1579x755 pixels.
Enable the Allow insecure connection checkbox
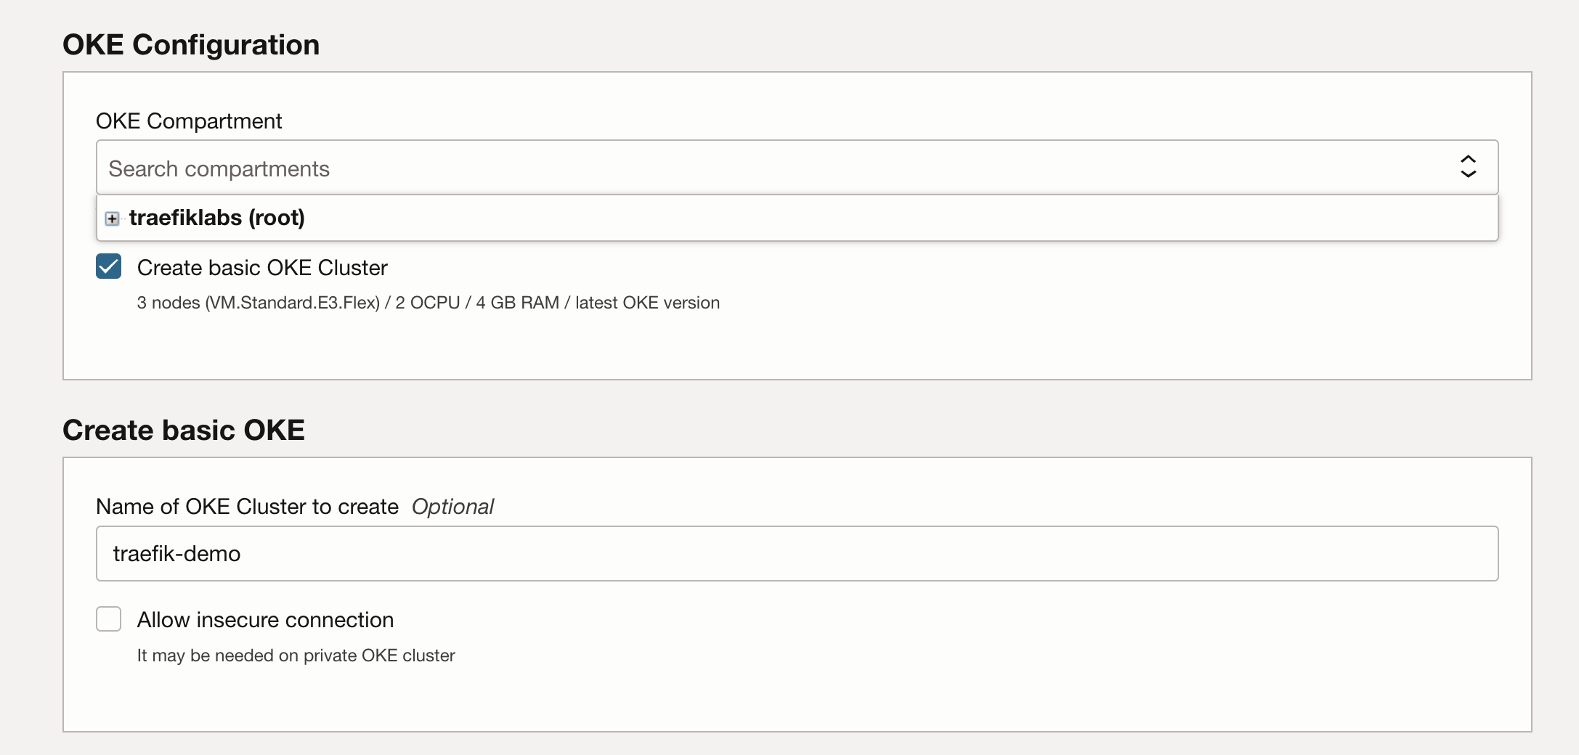click(x=109, y=619)
